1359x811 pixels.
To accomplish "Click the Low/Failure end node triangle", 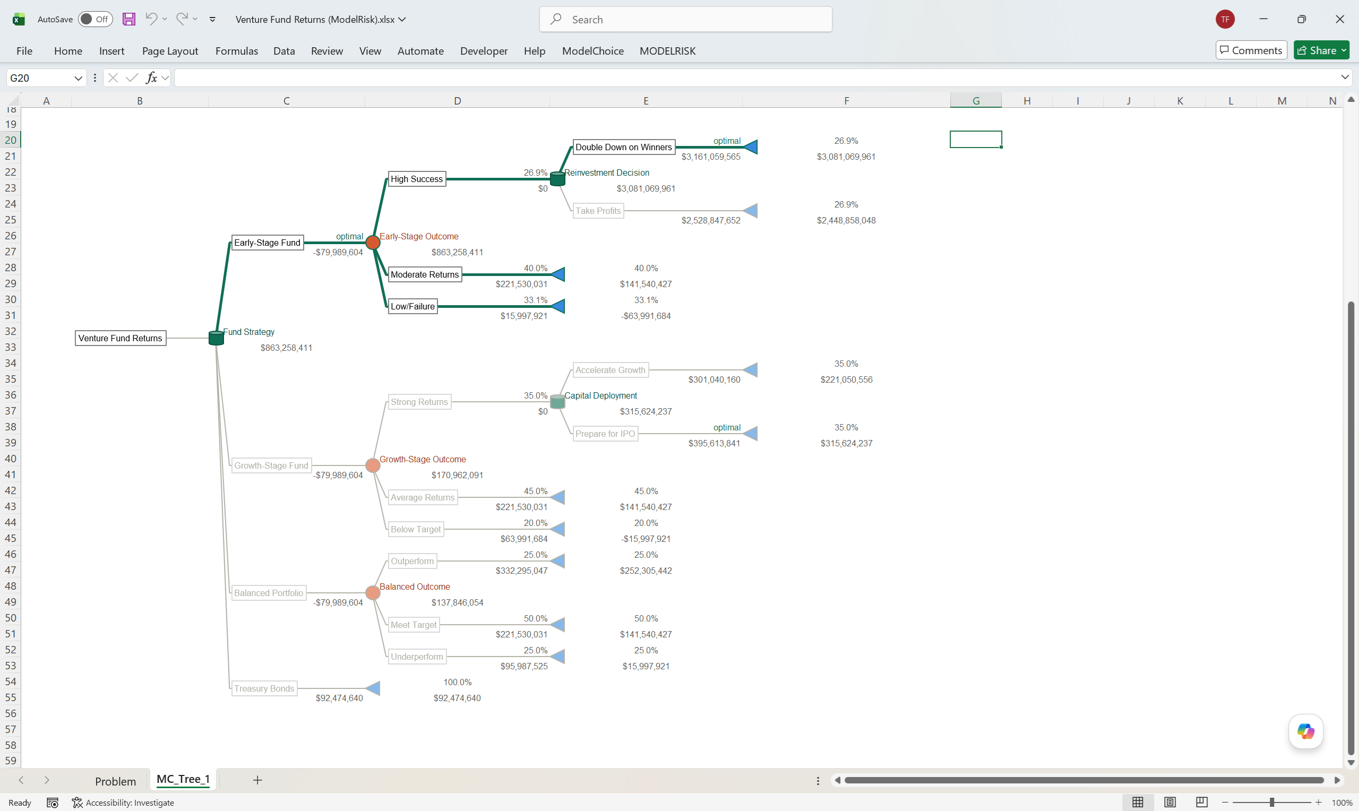I will (558, 307).
